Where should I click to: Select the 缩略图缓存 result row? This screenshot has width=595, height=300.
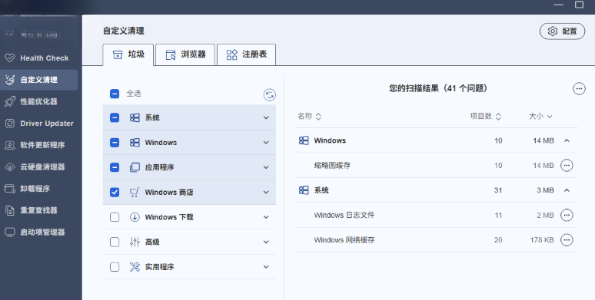(437, 165)
